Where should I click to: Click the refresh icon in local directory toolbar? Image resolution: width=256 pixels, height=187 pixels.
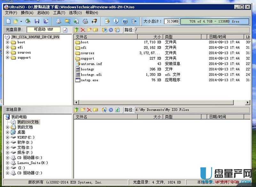point(117,110)
